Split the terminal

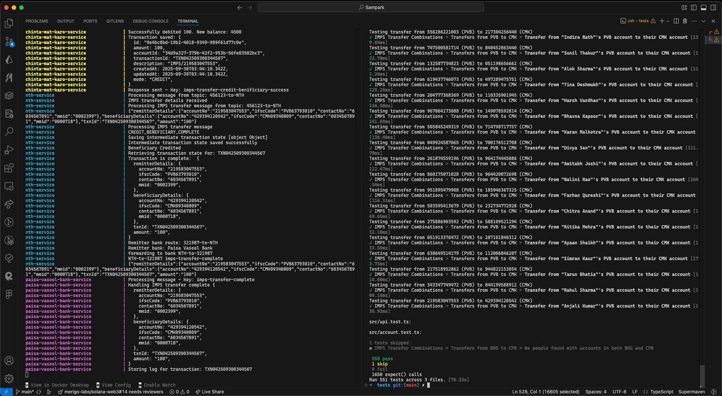tap(675, 20)
